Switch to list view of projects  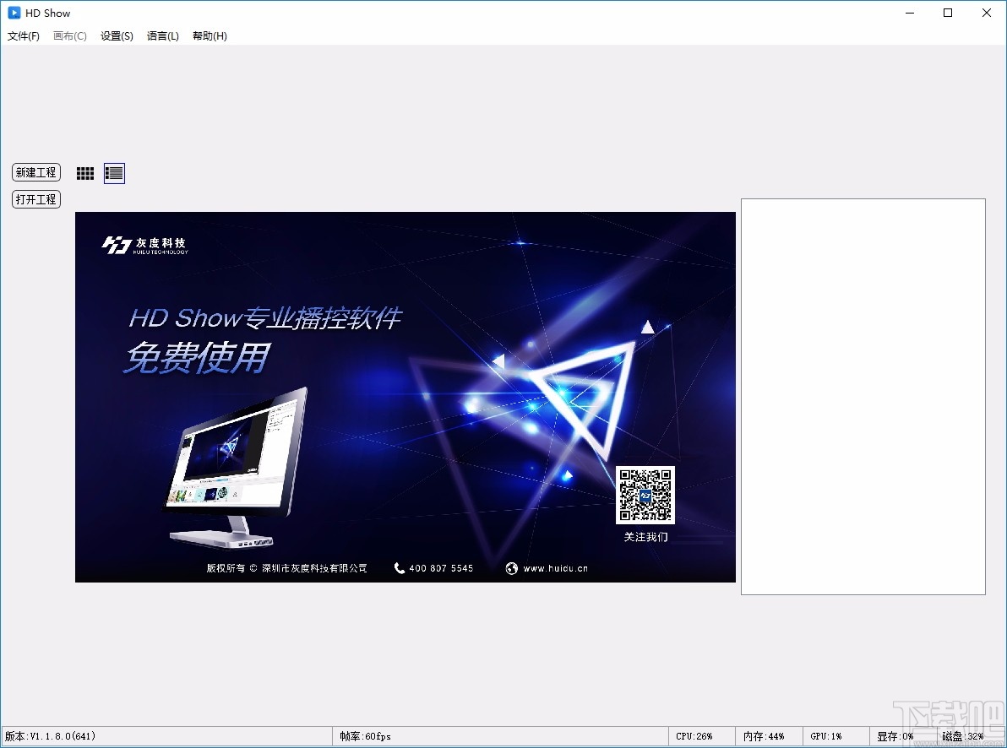pyautogui.click(x=113, y=173)
